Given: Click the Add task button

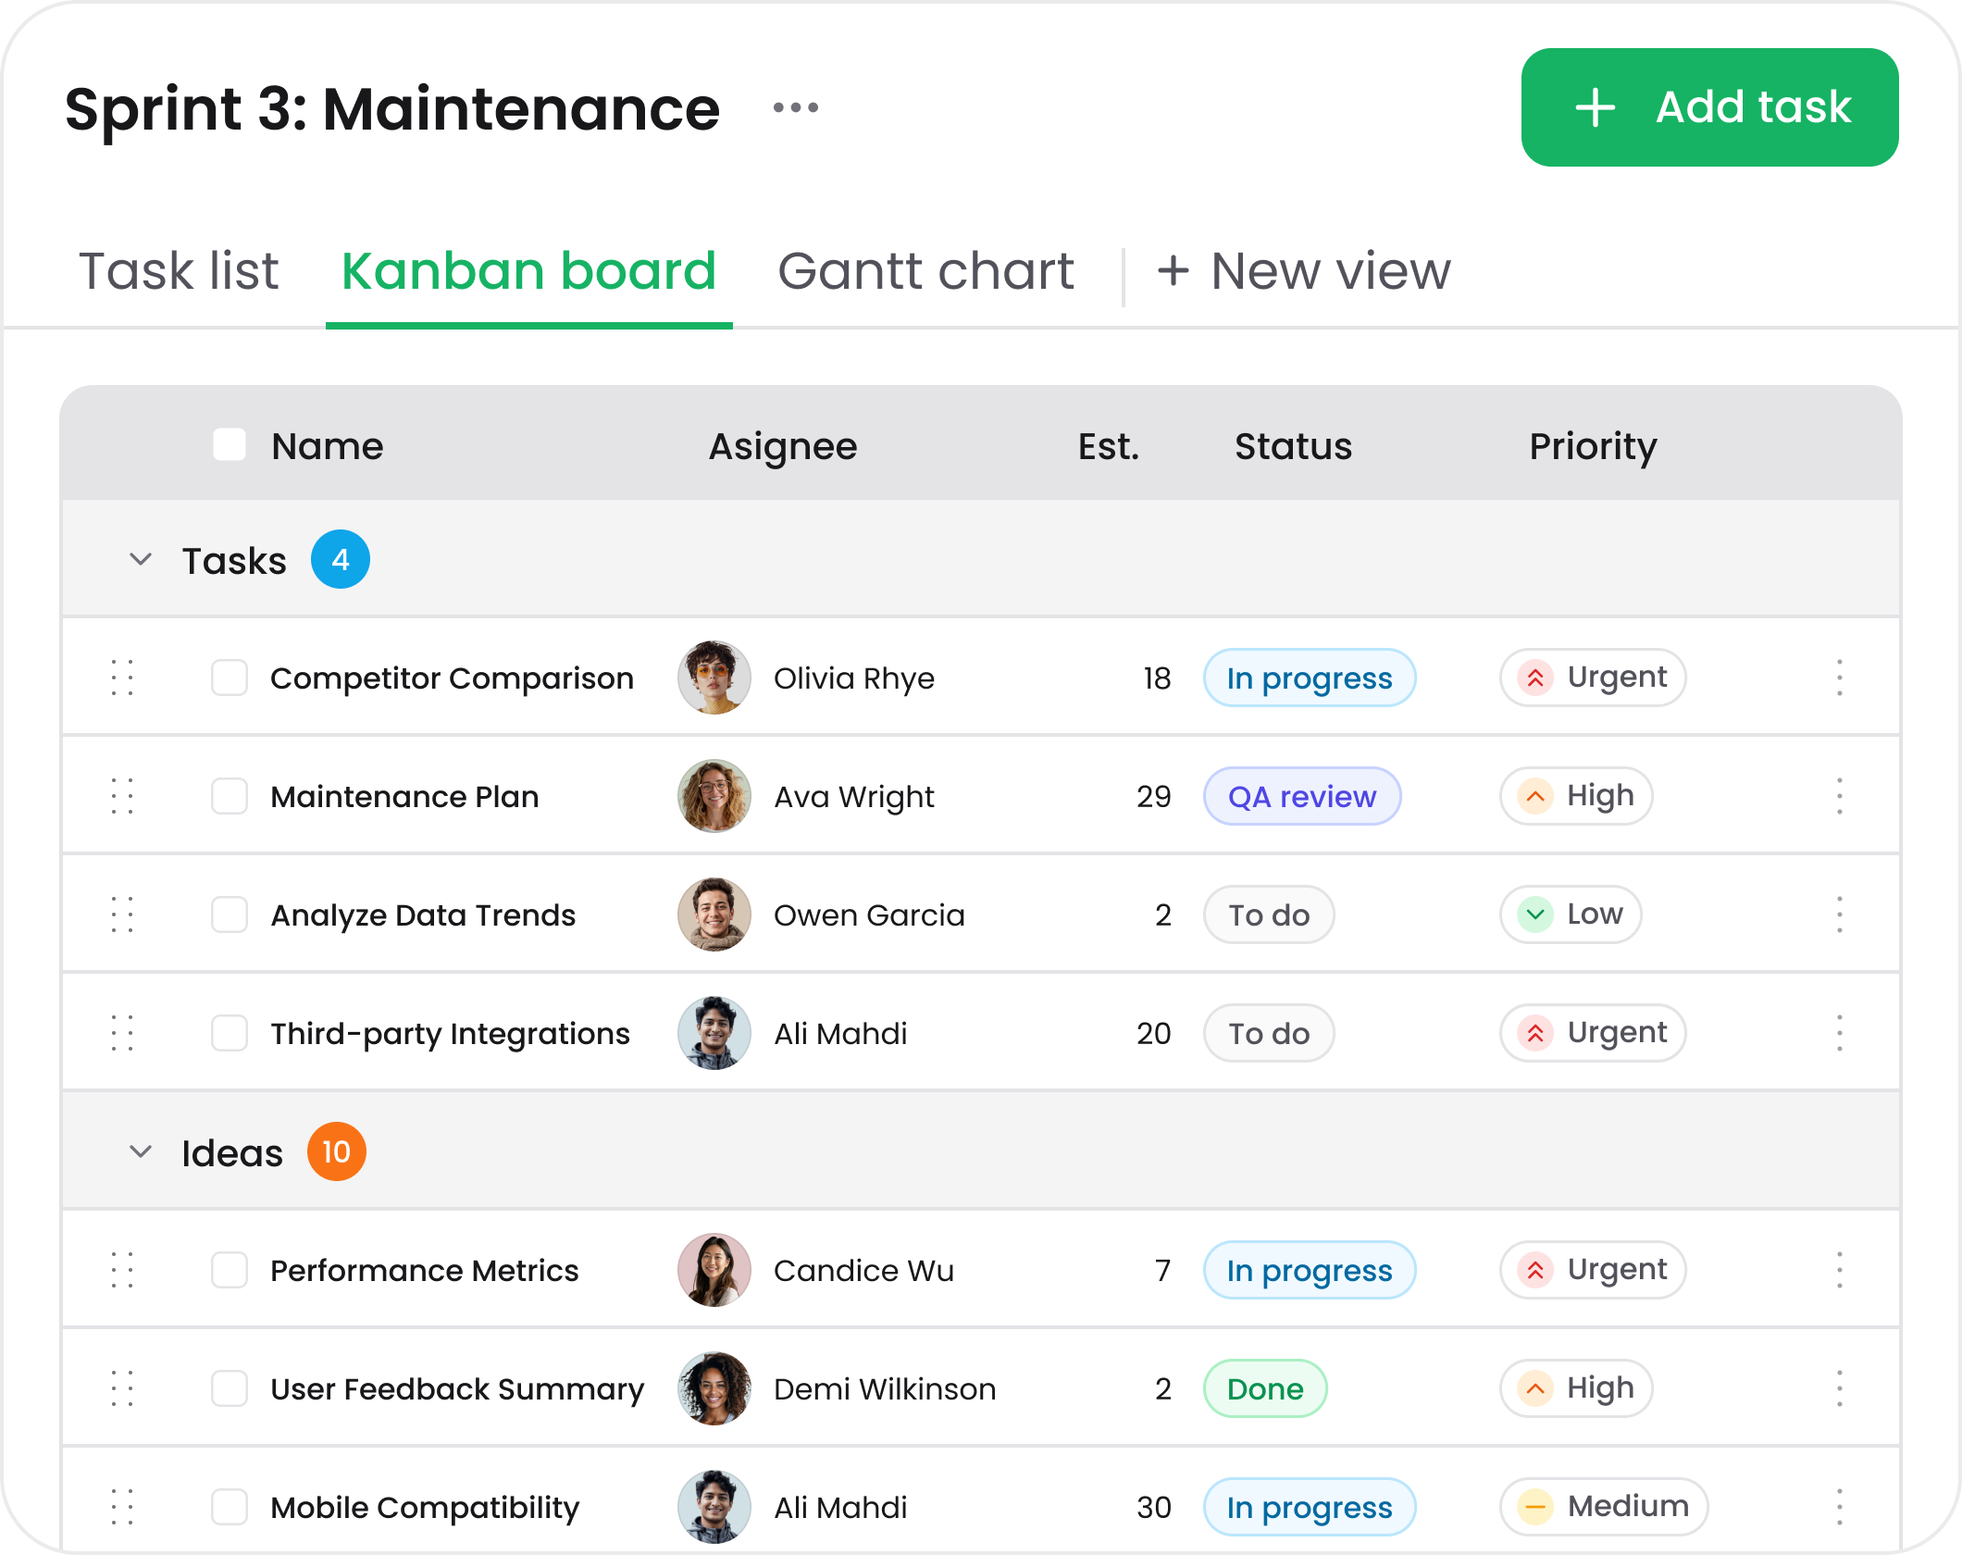Looking at the screenshot, I should coord(1708,106).
